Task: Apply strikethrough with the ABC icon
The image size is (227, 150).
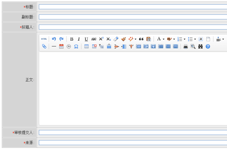Action: click(x=94, y=39)
